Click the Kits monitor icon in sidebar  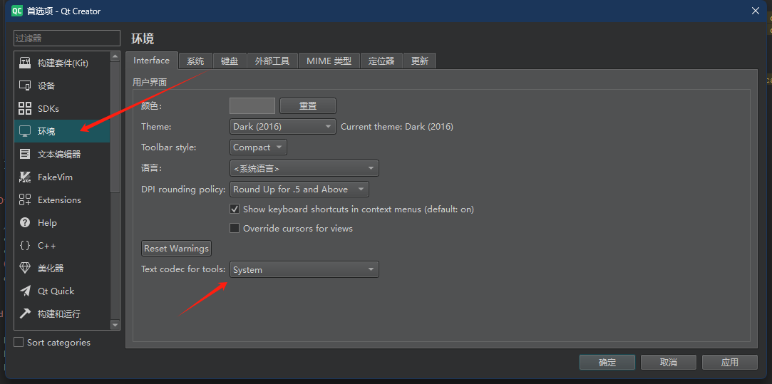click(25, 63)
